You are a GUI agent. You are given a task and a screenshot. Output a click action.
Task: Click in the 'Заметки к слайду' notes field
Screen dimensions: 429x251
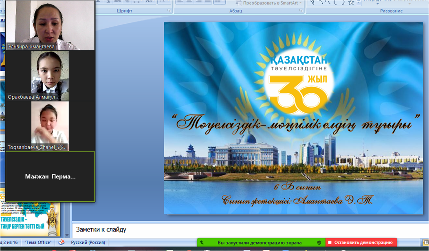pos(249,230)
